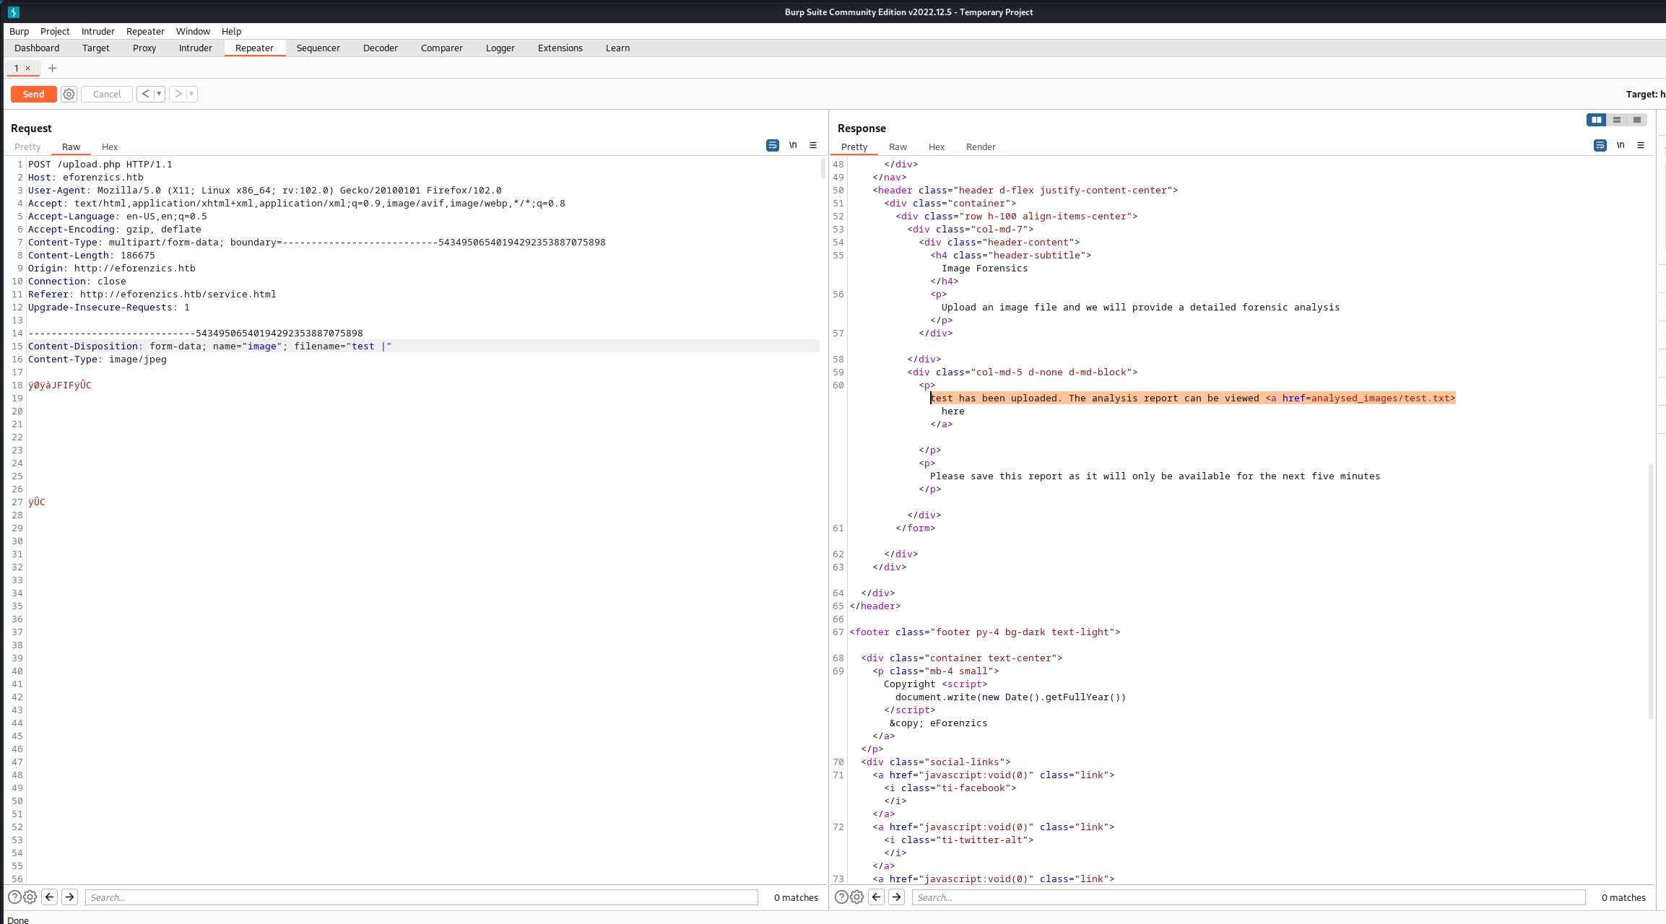
Task: Open Request panel hamburger menu icon
Action: click(x=813, y=146)
